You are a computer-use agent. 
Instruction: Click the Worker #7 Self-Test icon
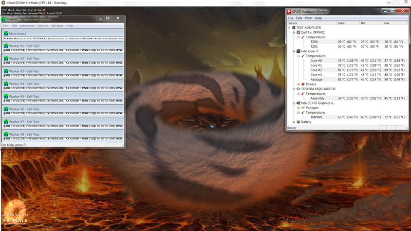tap(6, 122)
